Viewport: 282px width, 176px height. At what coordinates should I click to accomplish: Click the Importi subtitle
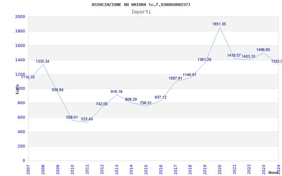pos(141,12)
